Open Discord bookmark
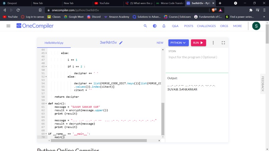This screenshot has height=151, width=269. [x=94, y=17]
